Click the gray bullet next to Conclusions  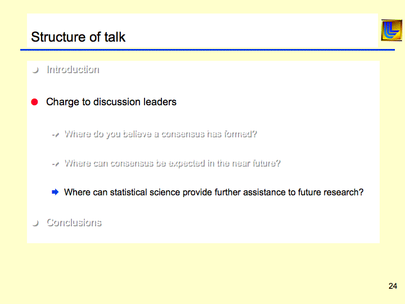pyautogui.click(x=35, y=223)
